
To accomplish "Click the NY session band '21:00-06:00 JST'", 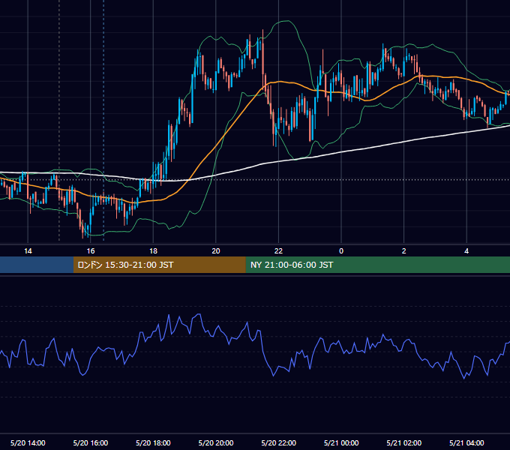I will click(377, 265).
